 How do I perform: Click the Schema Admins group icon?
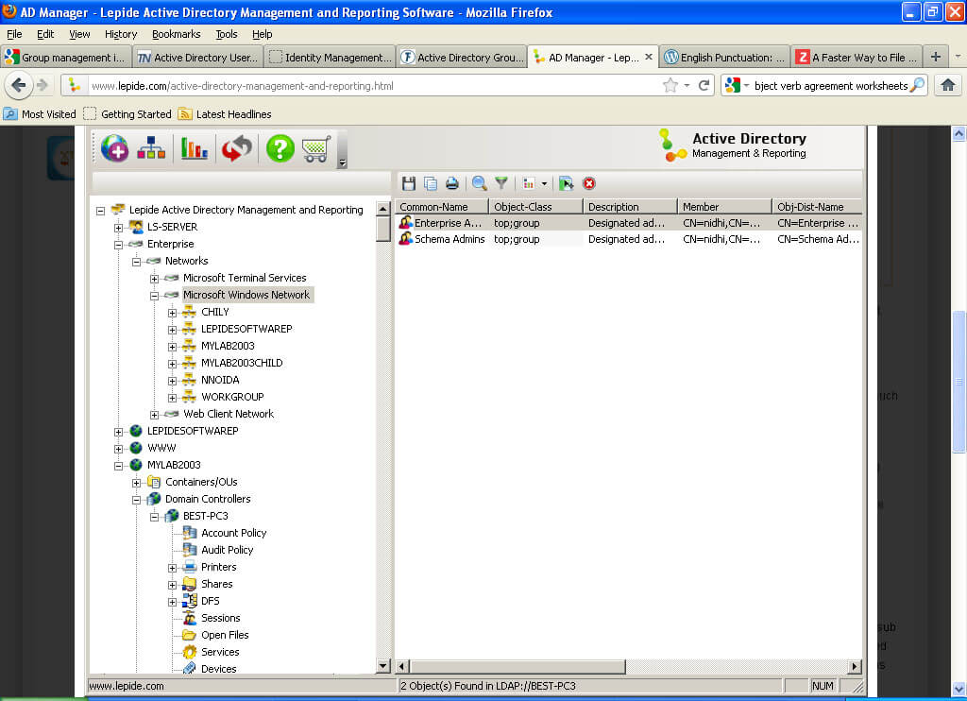point(406,239)
